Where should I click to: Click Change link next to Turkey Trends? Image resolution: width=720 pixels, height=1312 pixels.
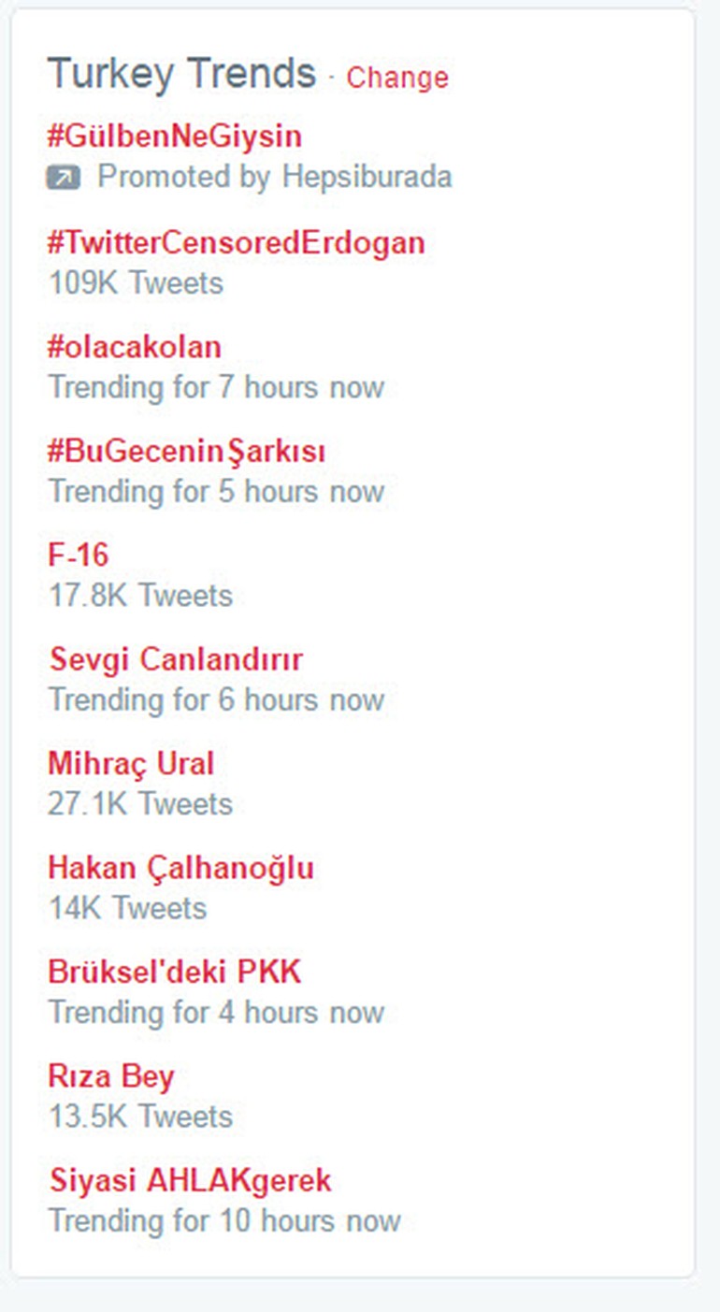pyautogui.click(x=396, y=78)
